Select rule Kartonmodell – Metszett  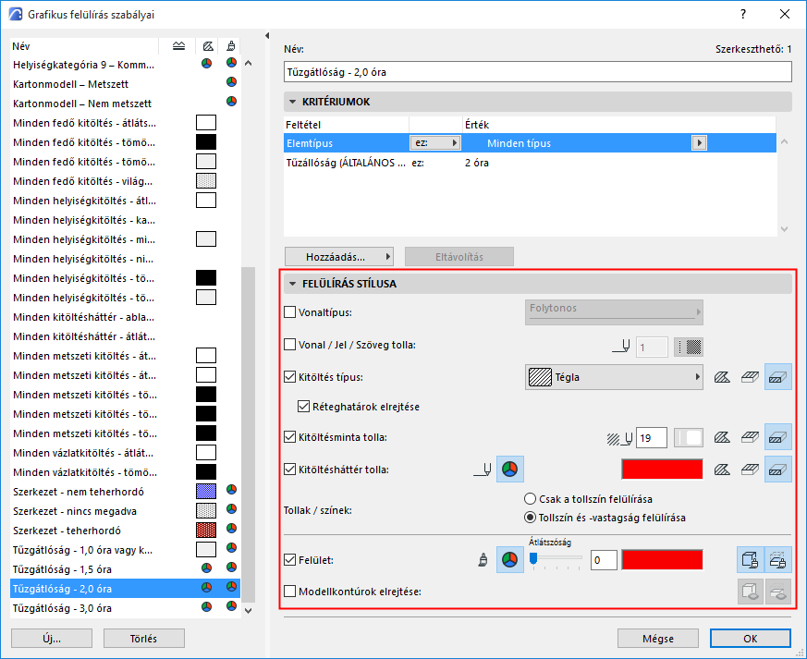pyautogui.click(x=125, y=84)
